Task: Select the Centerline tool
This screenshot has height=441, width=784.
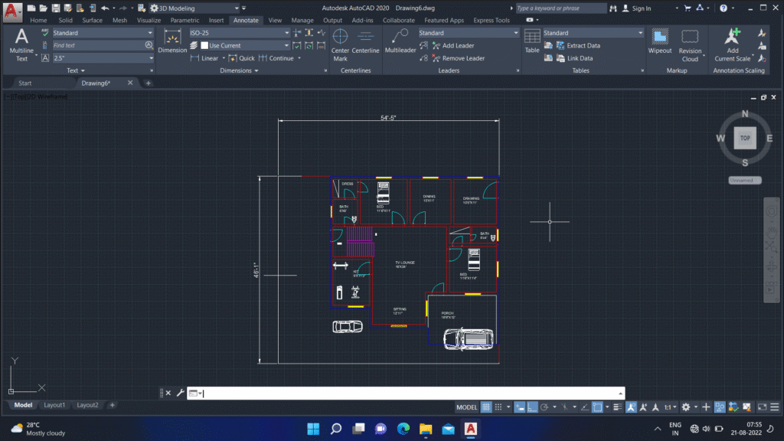Action: click(365, 41)
